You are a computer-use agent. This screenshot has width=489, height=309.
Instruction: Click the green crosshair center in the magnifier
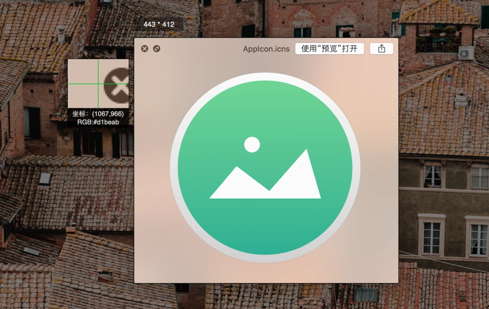(98, 83)
